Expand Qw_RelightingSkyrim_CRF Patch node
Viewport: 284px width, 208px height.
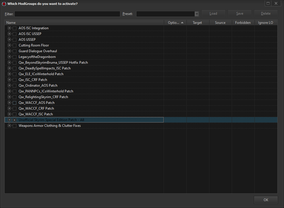pyautogui.click(x=9, y=97)
